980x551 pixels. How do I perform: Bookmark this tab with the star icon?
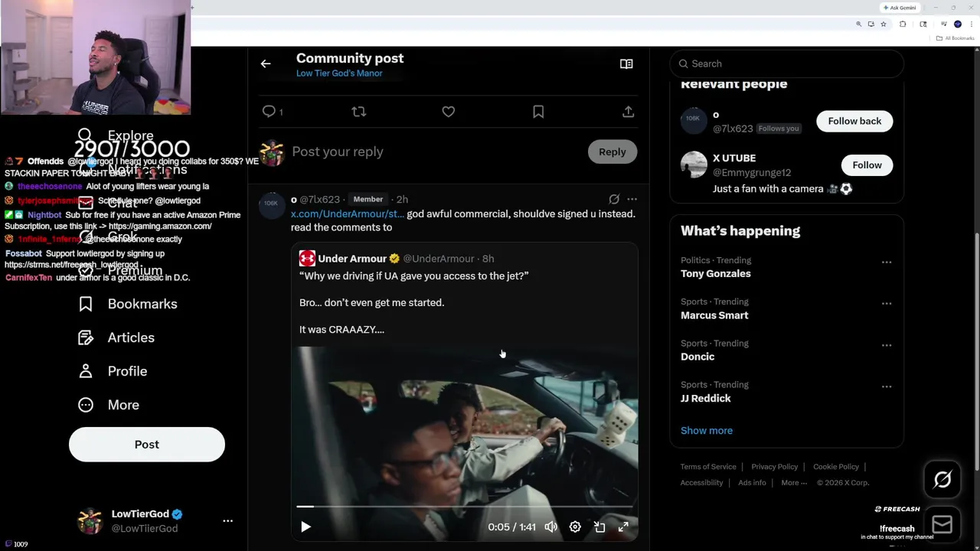click(884, 24)
